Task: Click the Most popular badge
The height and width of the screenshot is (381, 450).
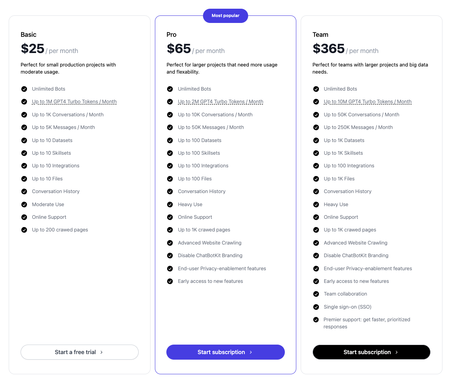Action: (225, 15)
